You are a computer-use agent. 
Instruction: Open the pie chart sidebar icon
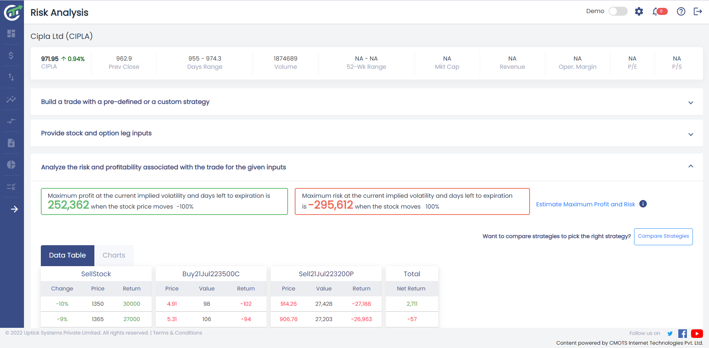11,165
